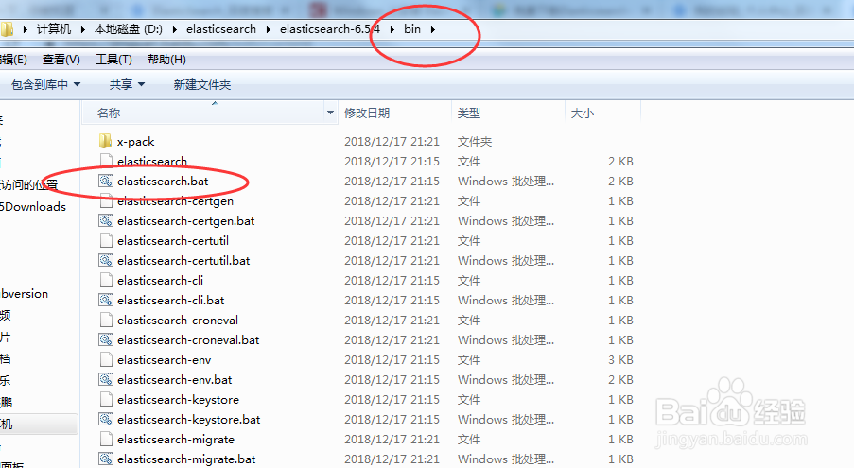Select the elasticsearch-env file icon
Screen dimensions: 854x468
coord(106,359)
